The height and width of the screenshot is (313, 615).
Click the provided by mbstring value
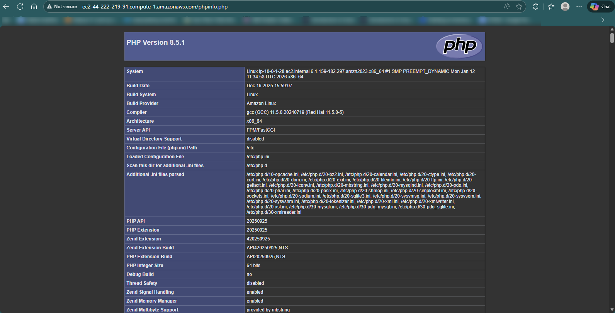(268, 310)
